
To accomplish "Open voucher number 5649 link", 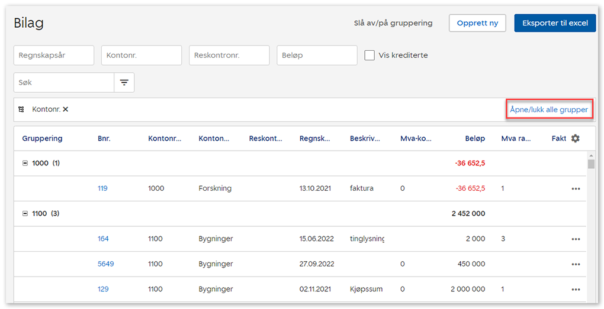I will click(x=105, y=264).
